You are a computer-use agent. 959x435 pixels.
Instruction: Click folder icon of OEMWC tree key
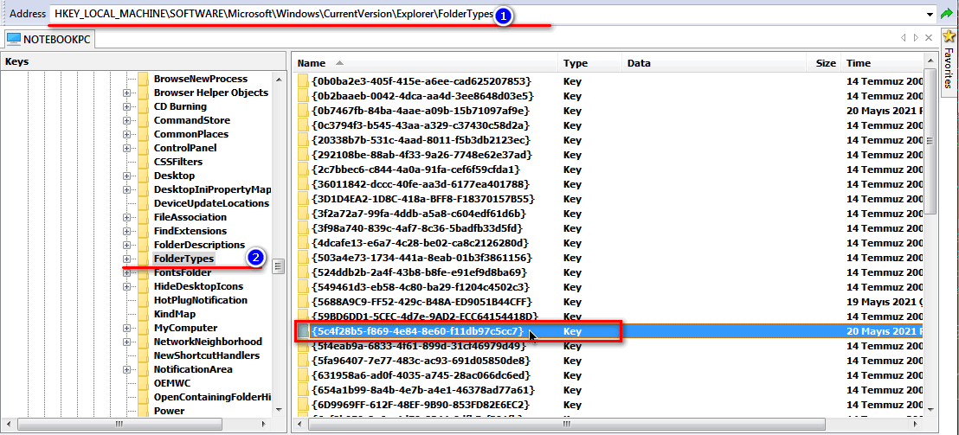(x=144, y=383)
